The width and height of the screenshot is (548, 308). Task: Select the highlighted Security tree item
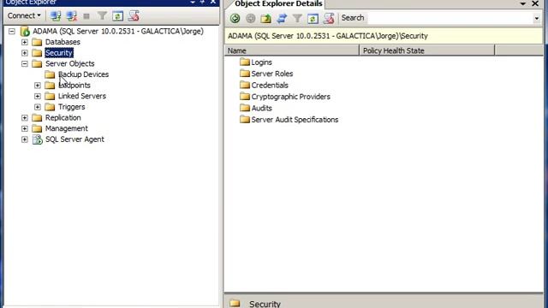point(59,53)
